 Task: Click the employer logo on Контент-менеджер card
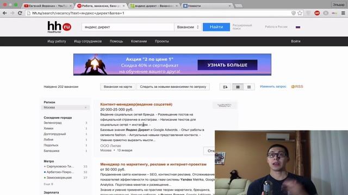(x=224, y=106)
